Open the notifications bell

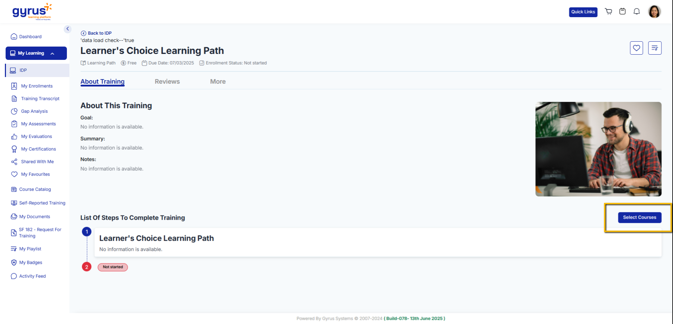pyautogui.click(x=637, y=12)
